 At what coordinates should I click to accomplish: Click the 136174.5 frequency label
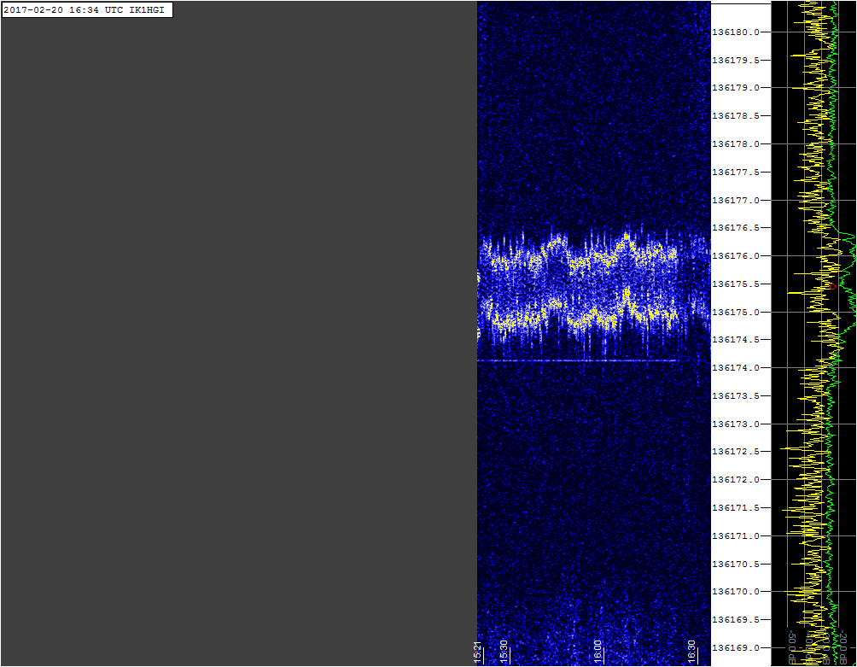pos(736,340)
